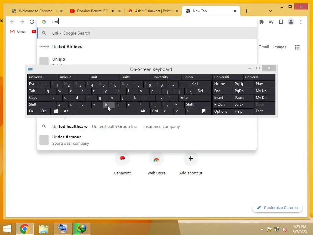Click the Images link

[280, 47]
